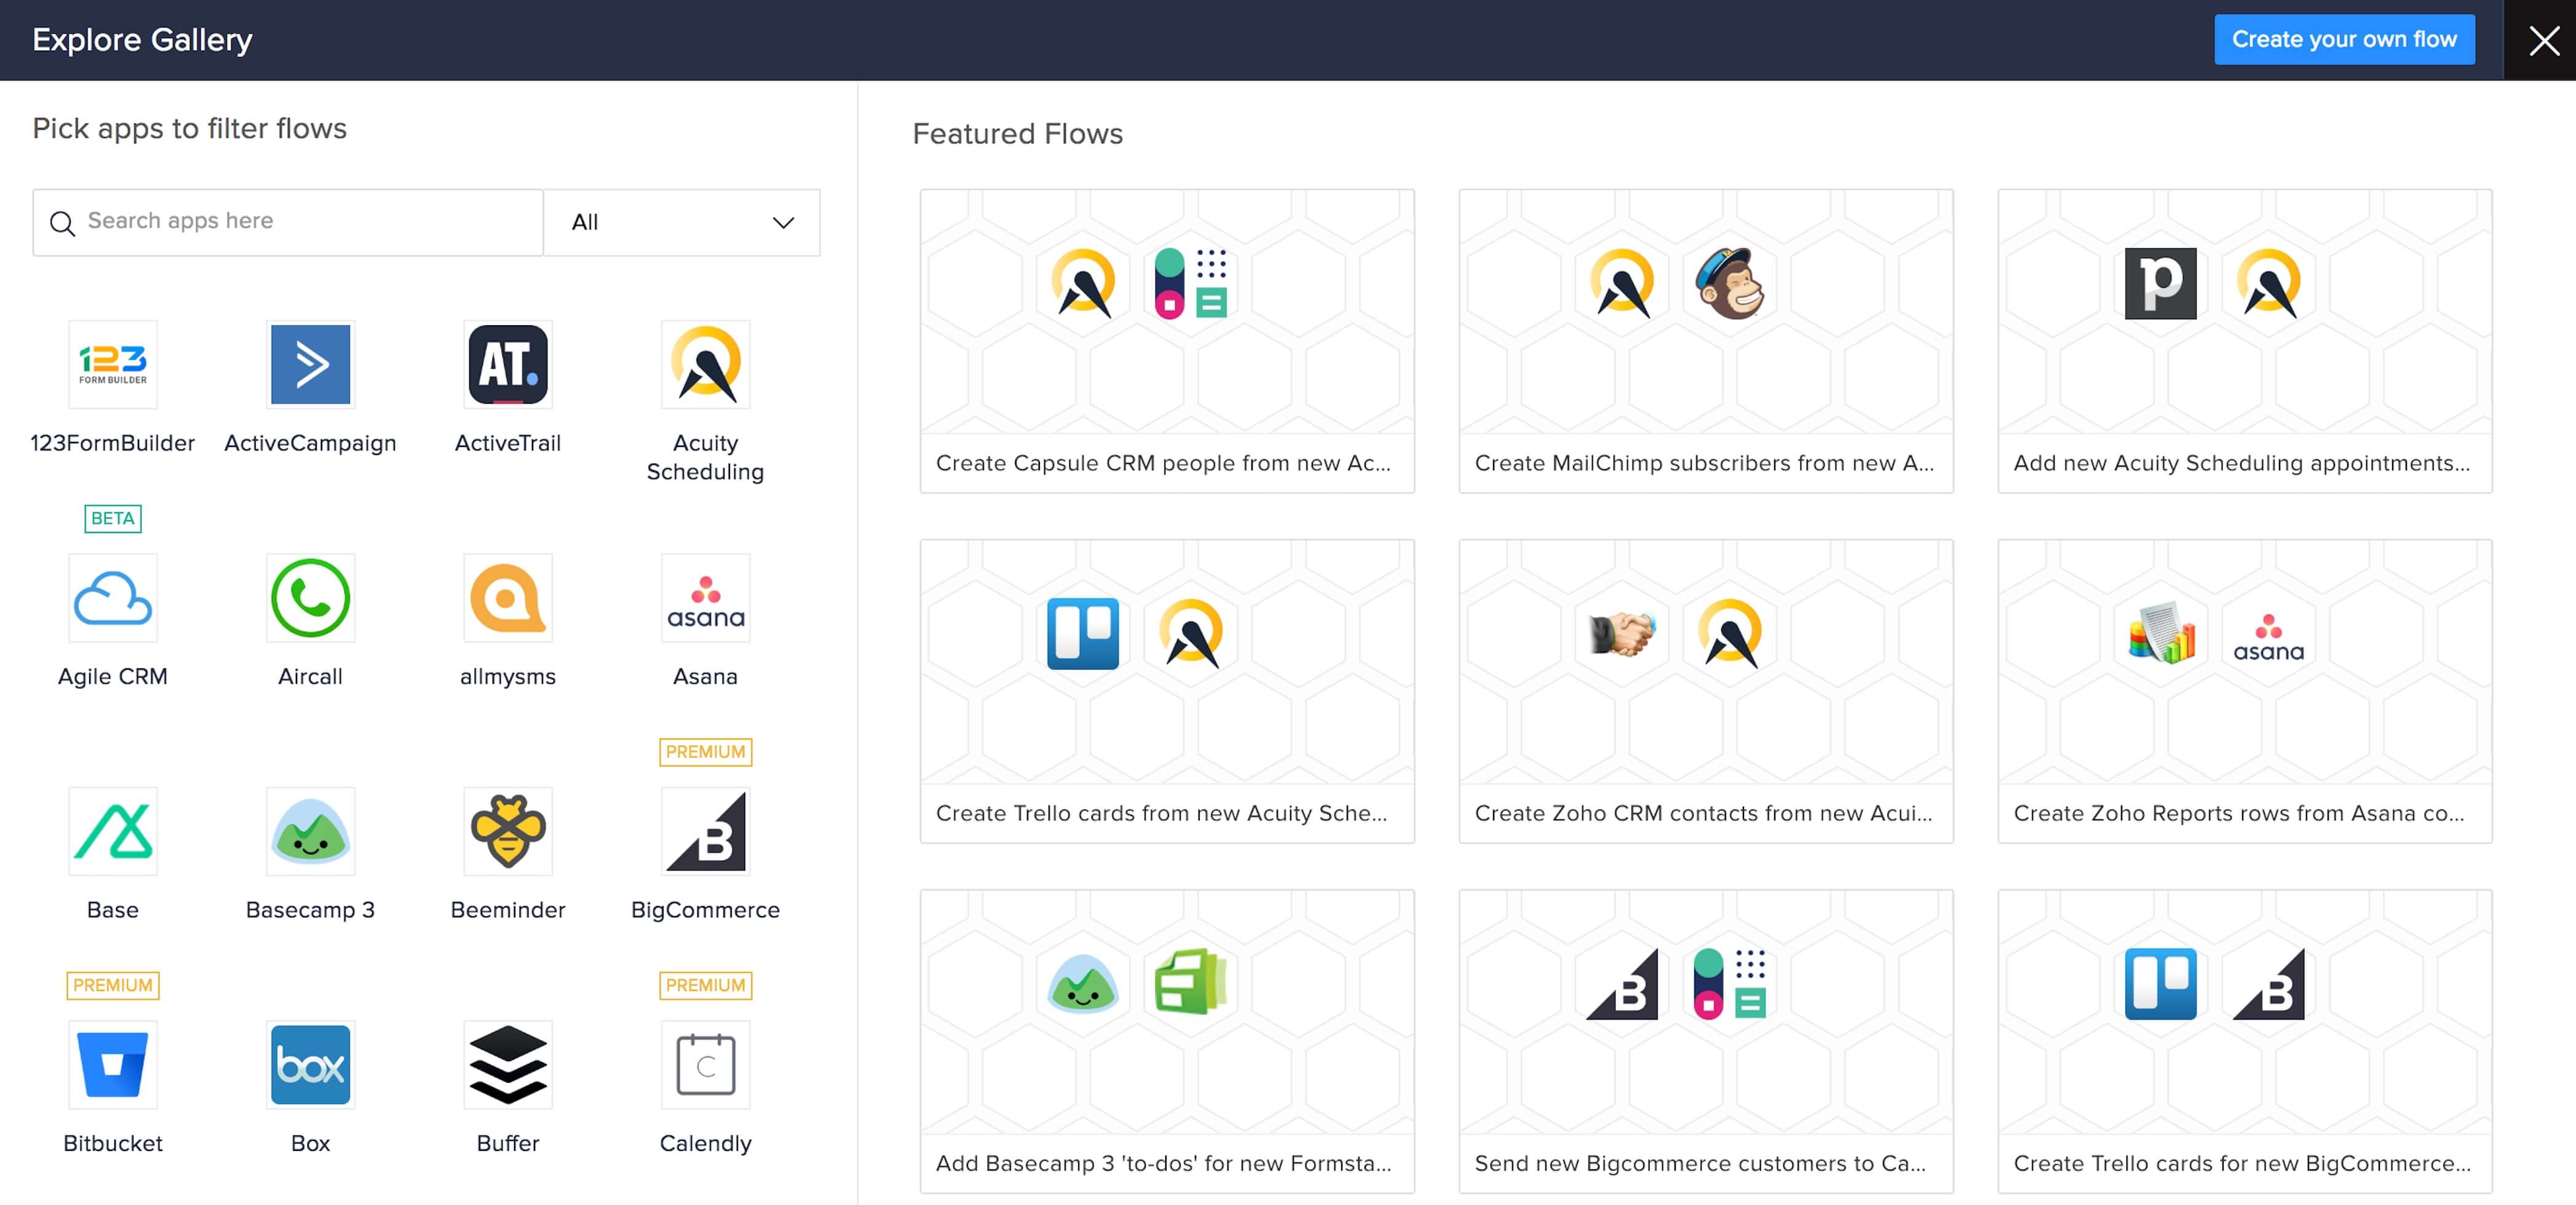The image size is (2576, 1205).
Task: Choose the ActiveTrail app icon
Action: [x=508, y=364]
